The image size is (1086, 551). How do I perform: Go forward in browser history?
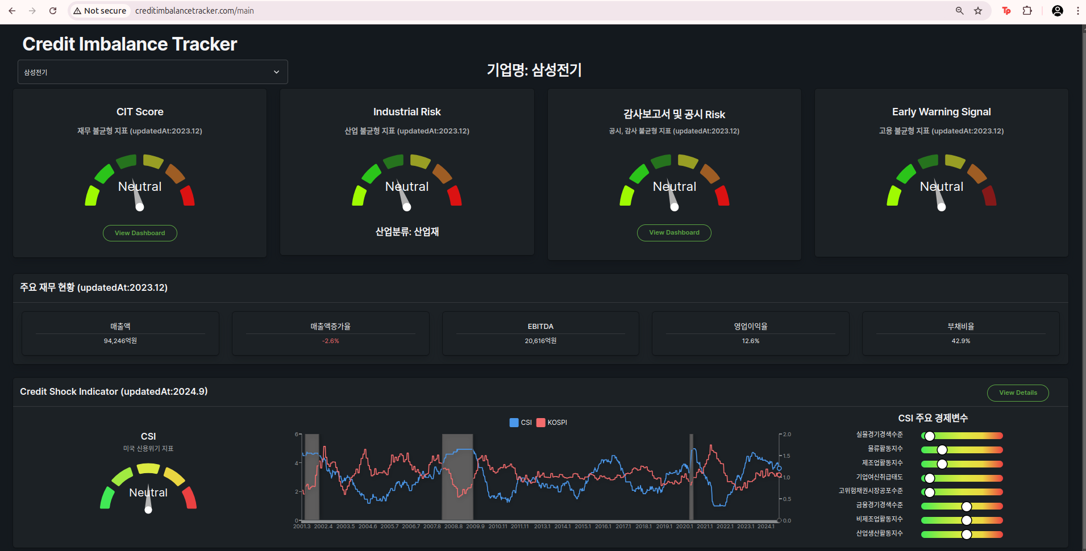tap(32, 11)
